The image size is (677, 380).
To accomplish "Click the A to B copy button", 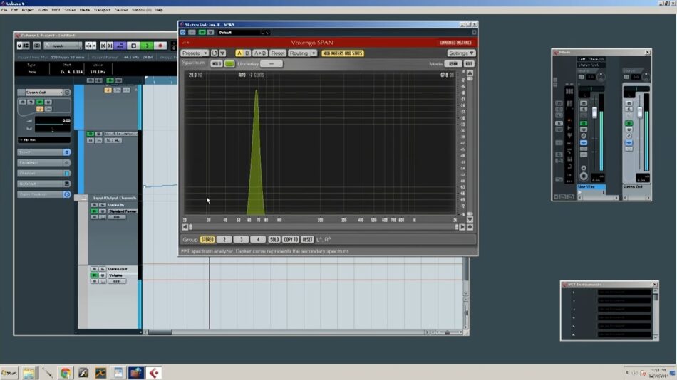I will tap(259, 53).
